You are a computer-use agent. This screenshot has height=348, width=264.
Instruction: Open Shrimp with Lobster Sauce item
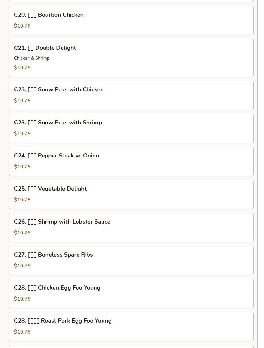(131, 228)
